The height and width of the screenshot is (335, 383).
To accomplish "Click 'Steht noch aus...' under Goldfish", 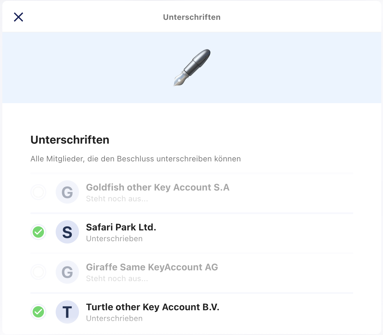I will [x=117, y=199].
